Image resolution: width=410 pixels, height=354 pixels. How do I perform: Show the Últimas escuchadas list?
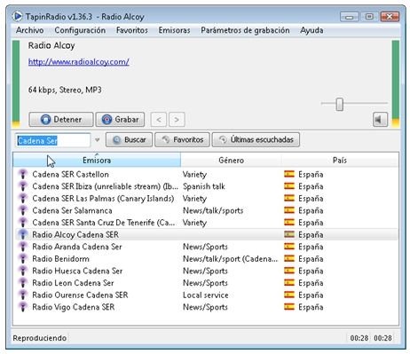(256, 139)
